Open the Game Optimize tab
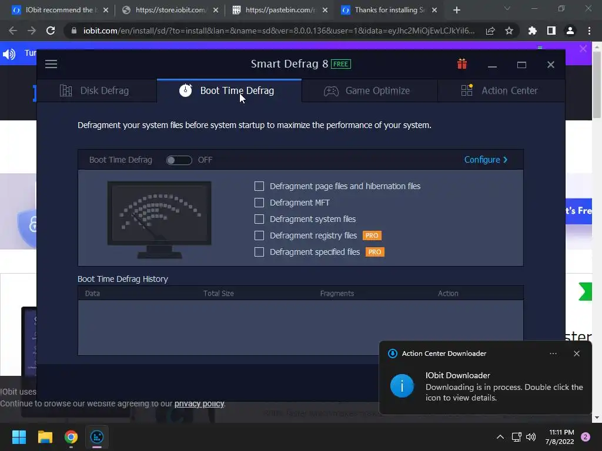 369,91
